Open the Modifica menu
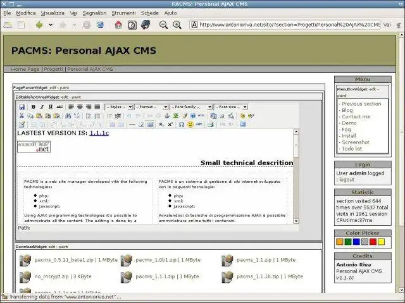 [26, 13]
